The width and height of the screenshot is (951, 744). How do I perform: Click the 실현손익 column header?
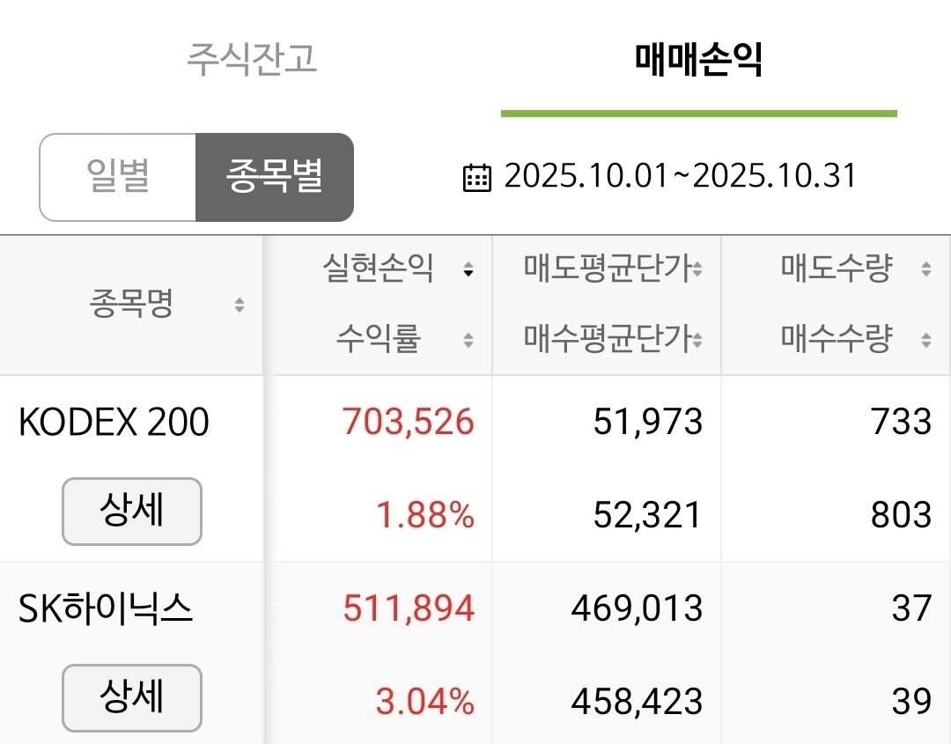pyautogui.click(x=379, y=268)
